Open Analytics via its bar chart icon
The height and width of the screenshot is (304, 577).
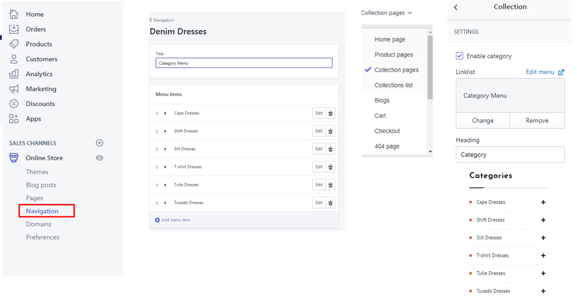pos(14,74)
